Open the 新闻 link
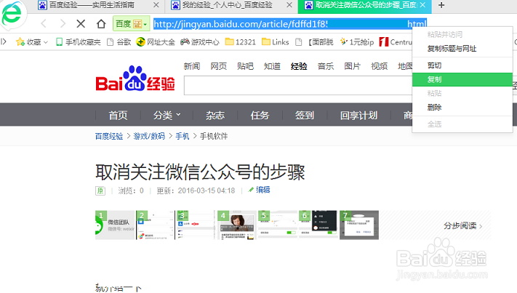Image resolution: width=517 pixels, height=293 pixels. 192,66
